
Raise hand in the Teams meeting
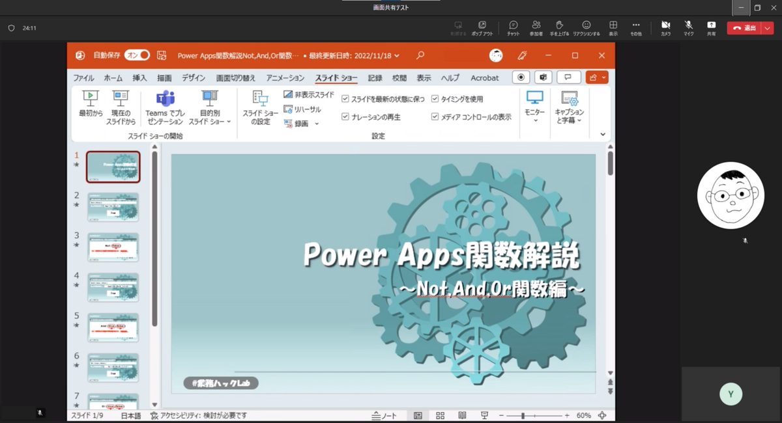click(x=559, y=27)
